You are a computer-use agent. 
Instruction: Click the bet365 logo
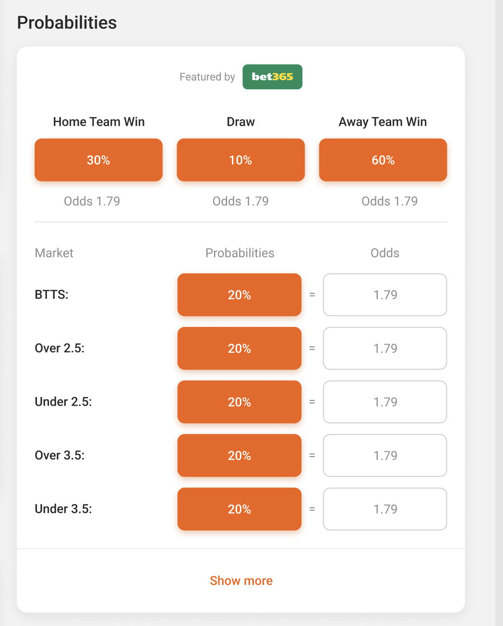pos(272,77)
